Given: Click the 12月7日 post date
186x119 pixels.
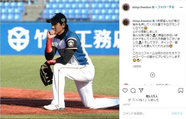Looking at the screenshot, I should [x=127, y=105].
